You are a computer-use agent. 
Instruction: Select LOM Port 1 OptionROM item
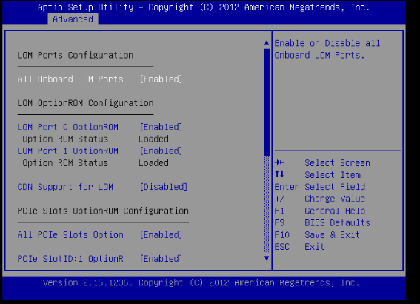67,151
